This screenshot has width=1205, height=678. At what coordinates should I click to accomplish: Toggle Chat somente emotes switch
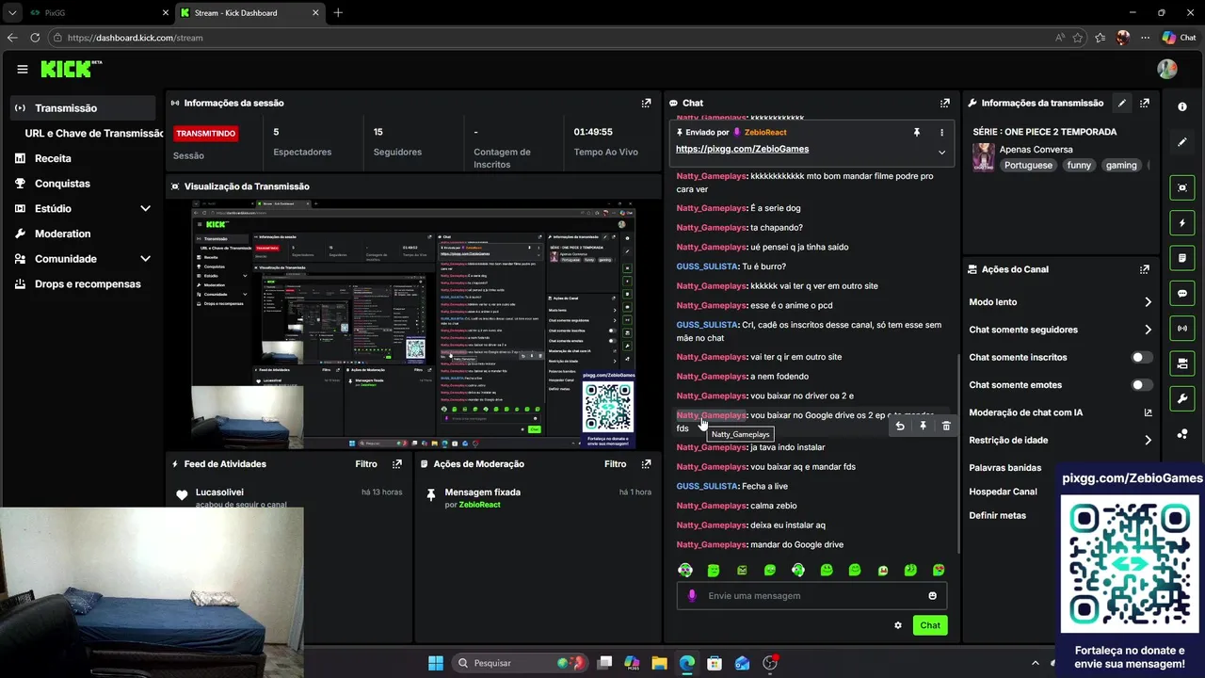[x=1141, y=384]
